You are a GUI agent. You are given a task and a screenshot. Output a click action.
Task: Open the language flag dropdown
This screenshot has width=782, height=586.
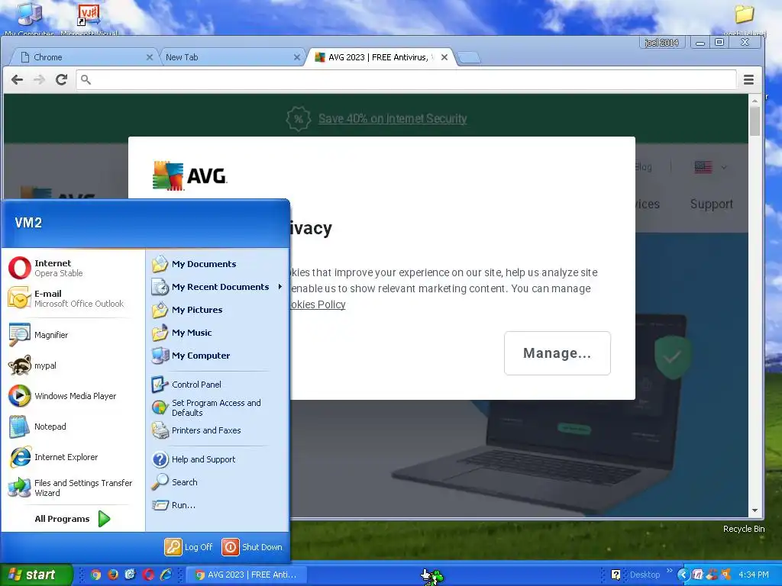coord(710,167)
